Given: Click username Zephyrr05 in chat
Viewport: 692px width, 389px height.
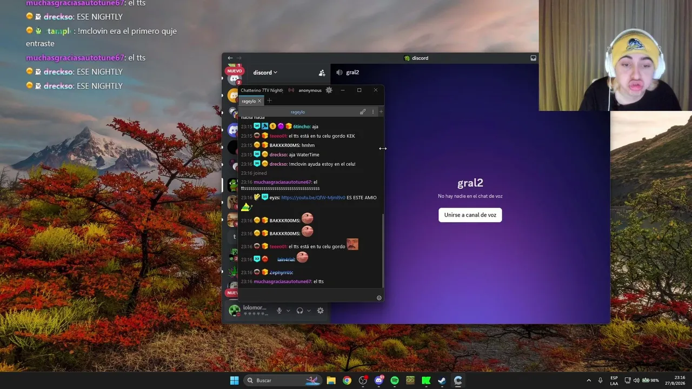Looking at the screenshot, I should 281,272.
